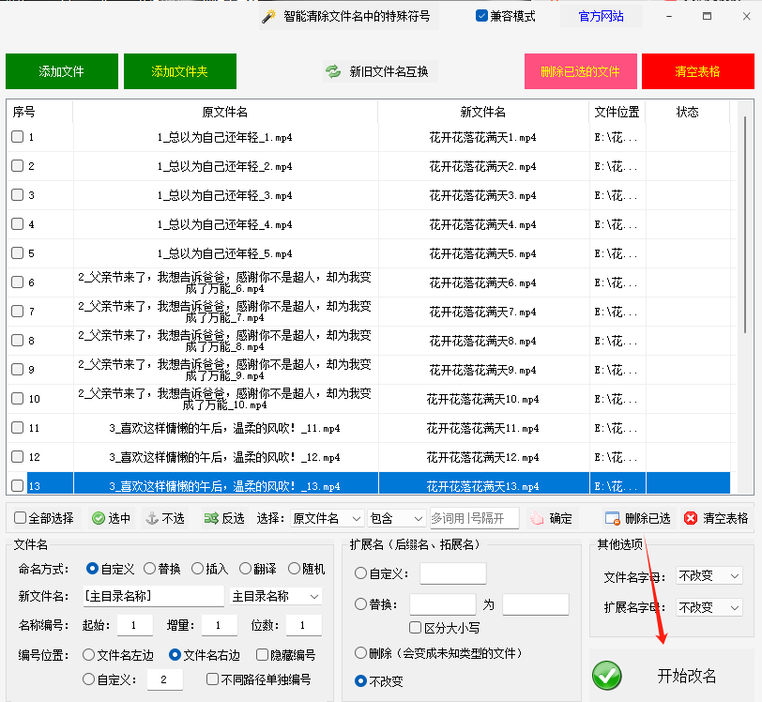Check the checkbox for row 1
The width and height of the screenshot is (762, 702).
pos(18,137)
